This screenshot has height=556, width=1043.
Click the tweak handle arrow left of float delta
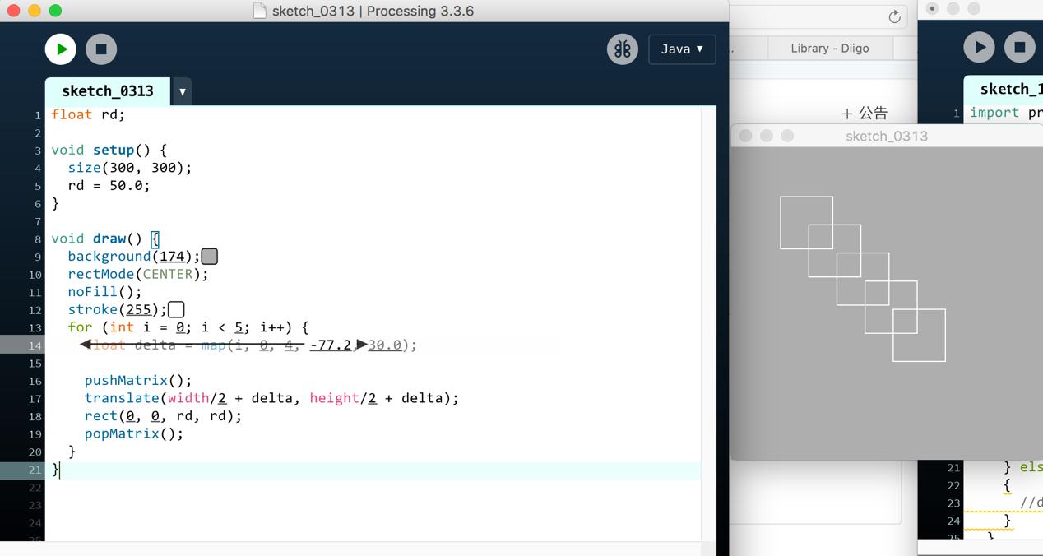coord(86,345)
